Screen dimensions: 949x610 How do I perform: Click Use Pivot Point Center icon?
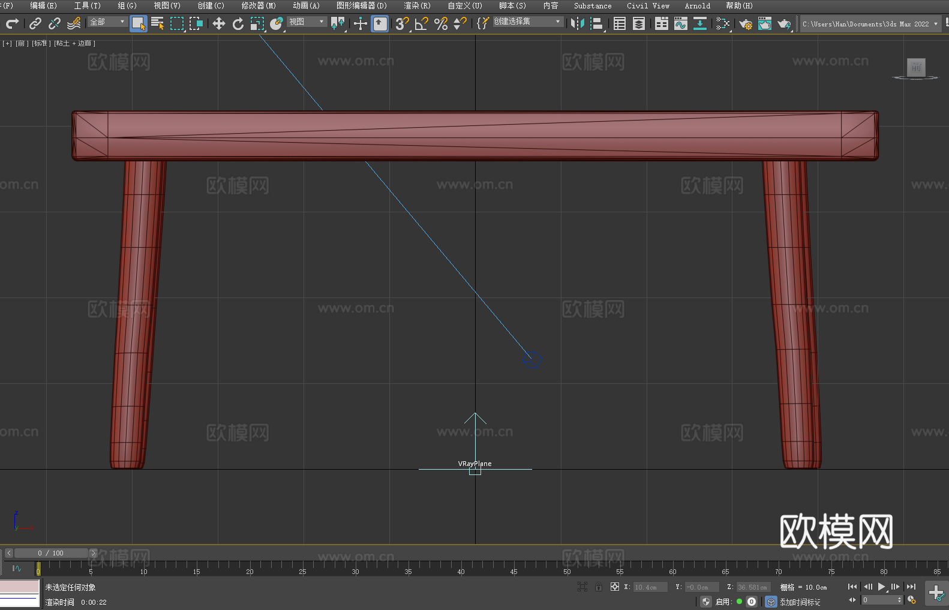pos(338,23)
